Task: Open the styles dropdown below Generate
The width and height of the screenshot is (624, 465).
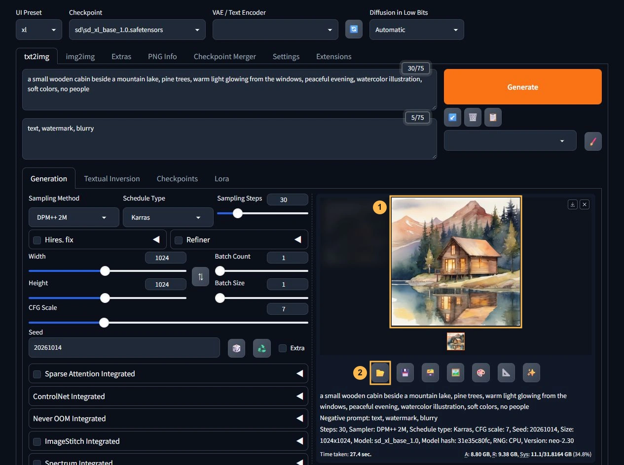Action: (510, 140)
